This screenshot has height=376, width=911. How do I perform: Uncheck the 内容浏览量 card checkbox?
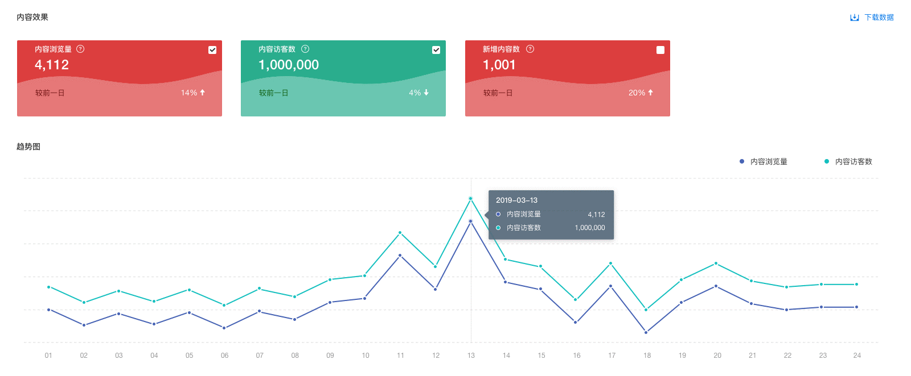[x=212, y=50]
